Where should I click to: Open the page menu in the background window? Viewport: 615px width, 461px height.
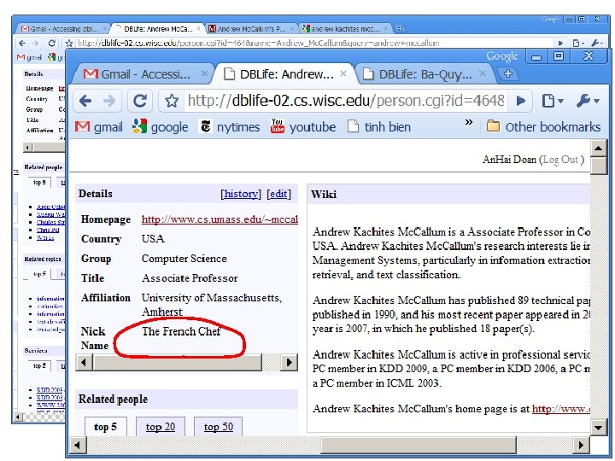click(x=578, y=44)
